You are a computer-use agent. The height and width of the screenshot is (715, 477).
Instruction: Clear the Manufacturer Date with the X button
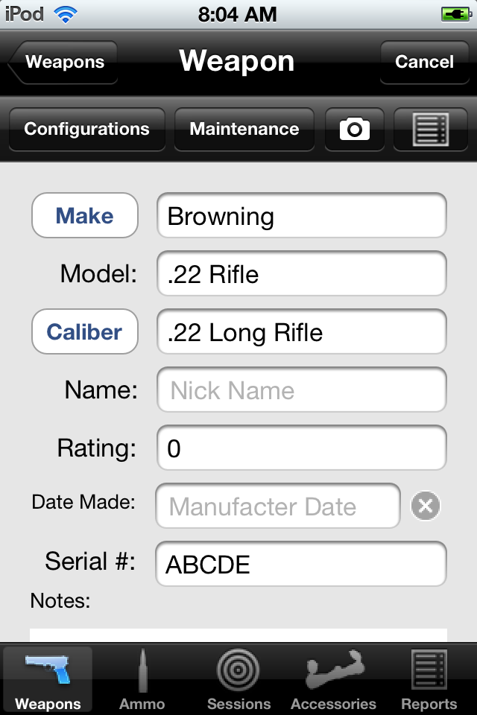424,506
